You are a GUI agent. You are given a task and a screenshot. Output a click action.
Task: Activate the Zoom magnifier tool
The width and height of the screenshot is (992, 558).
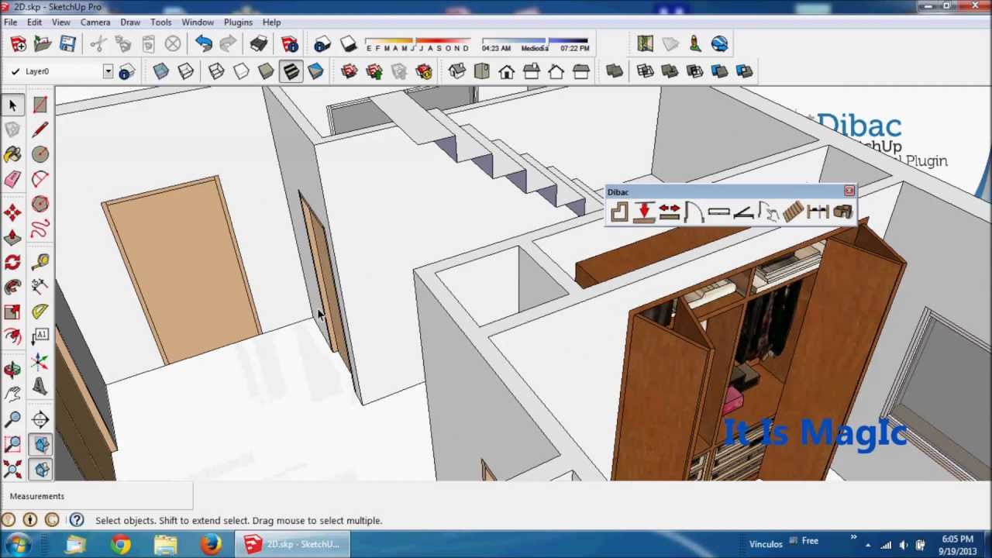(x=12, y=419)
